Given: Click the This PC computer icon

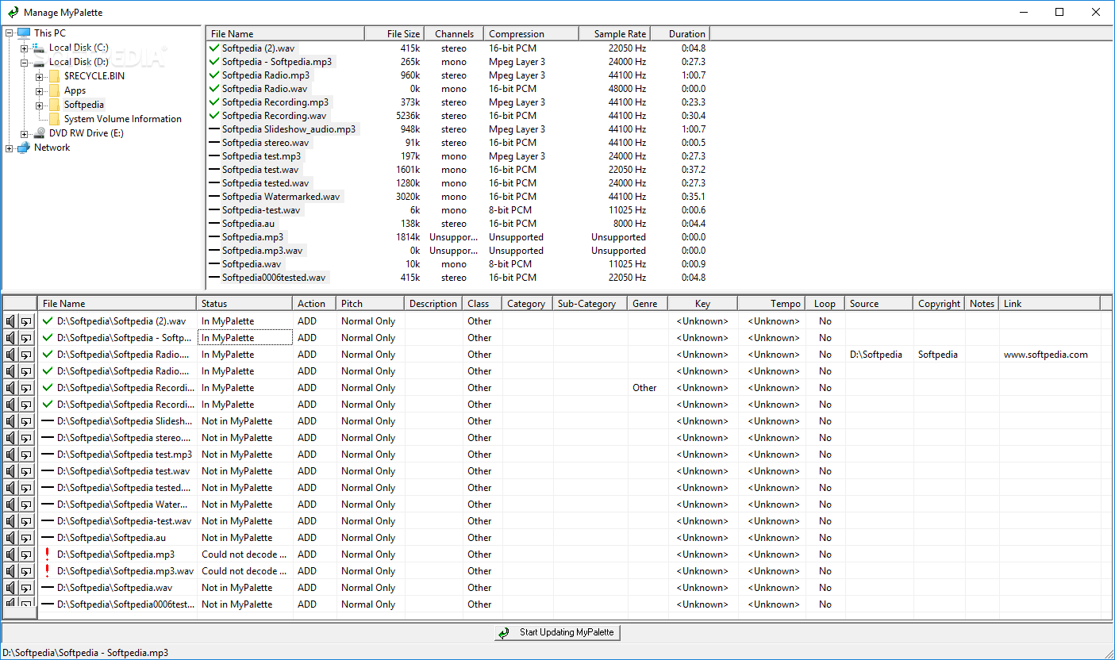Looking at the screenshot, I should point(23,33).
